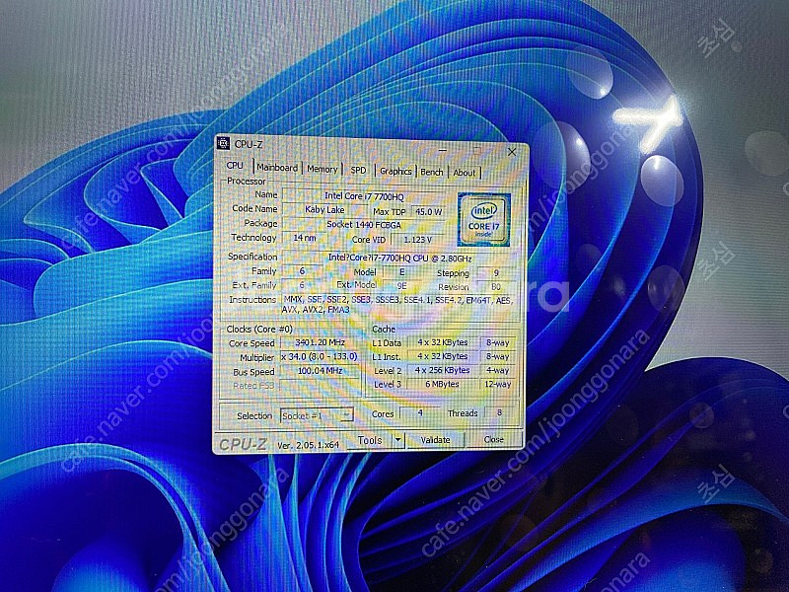Image resolution: width=789 pixels, height=592 pixels.
Task: Click the Threads value 8
Action: (x=500, y=412)
